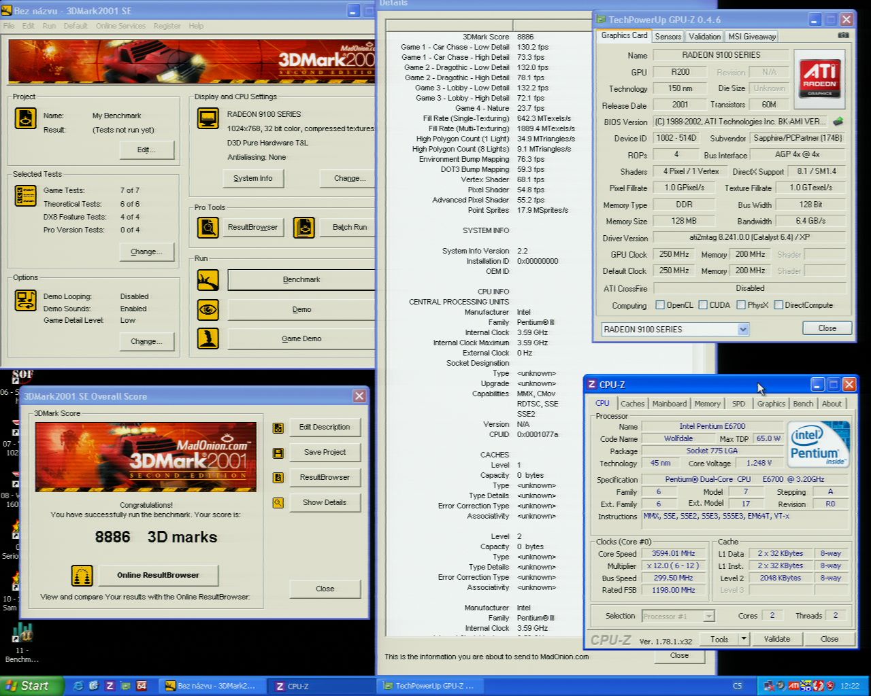The height and width of the screenshot is (696, 871).
Task: Click the System Info button
Action: 252,178
